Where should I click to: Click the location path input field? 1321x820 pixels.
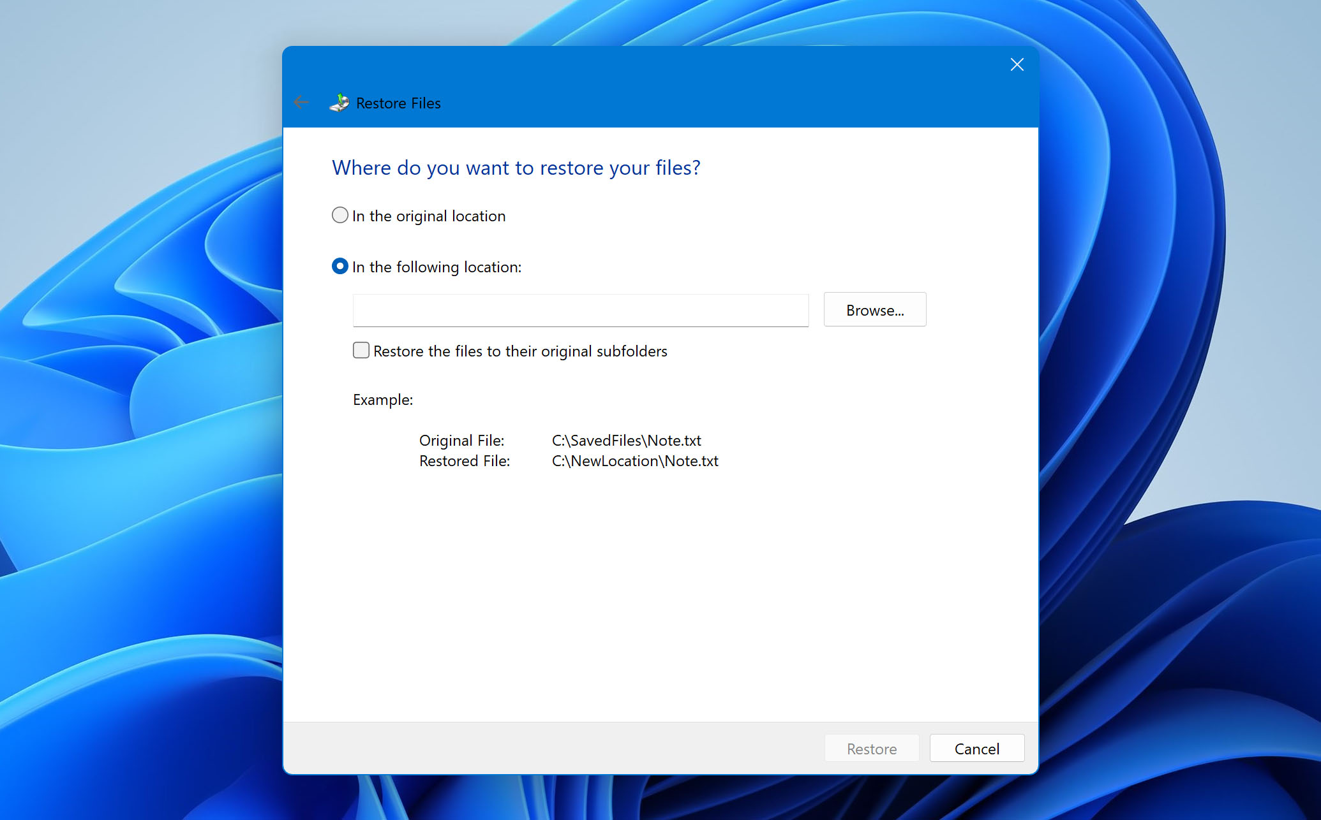(x=581, y=310)
